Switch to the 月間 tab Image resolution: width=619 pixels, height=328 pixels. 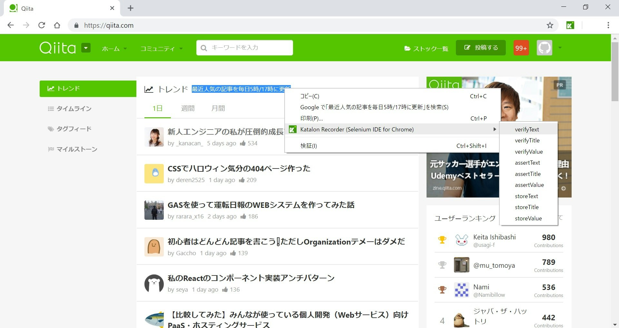pos(218,108)
